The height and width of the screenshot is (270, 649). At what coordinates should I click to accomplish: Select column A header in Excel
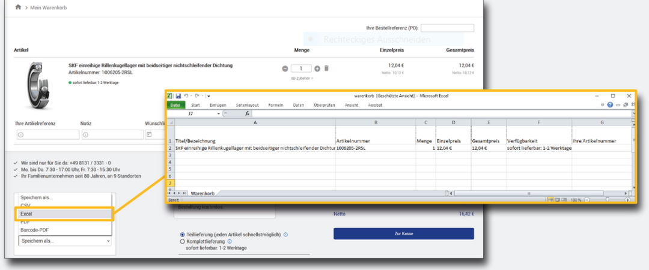(x=255, y=122)
